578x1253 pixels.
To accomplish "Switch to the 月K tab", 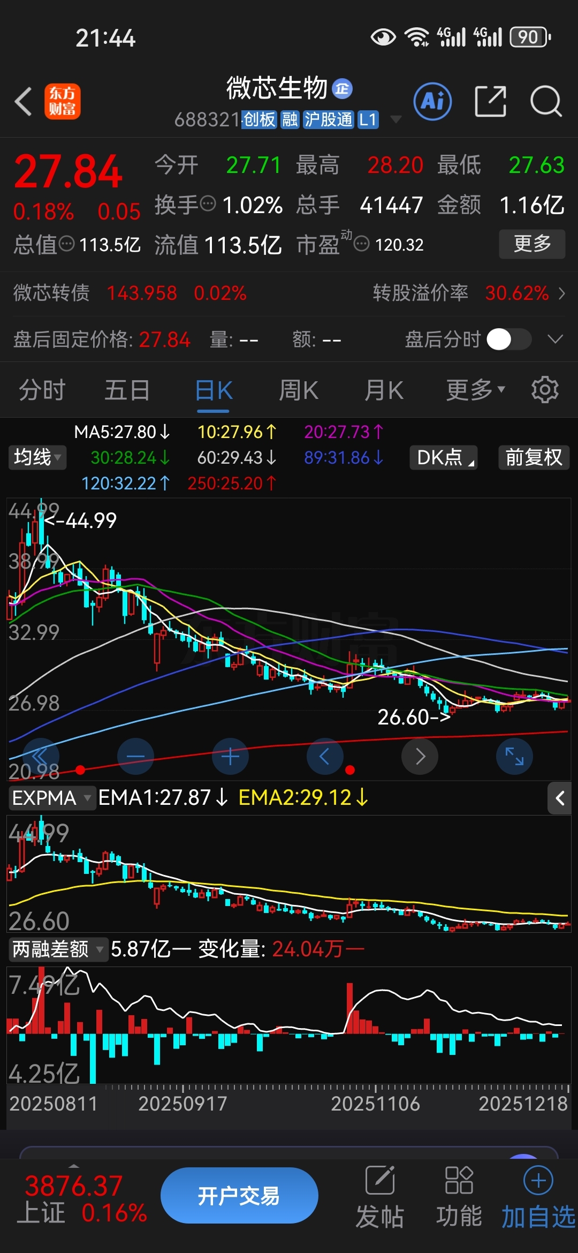I will point(384,390).
